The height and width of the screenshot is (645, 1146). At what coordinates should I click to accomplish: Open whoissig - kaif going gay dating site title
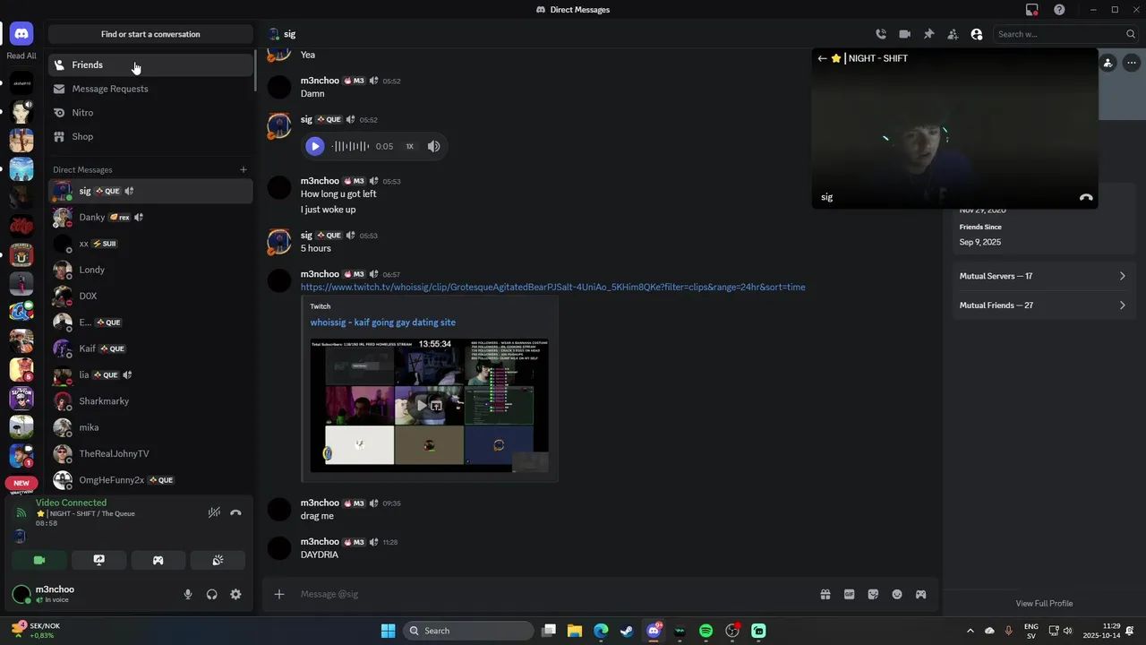pos(382,322)
